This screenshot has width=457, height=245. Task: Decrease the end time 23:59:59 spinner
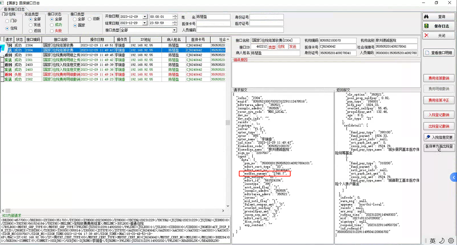point(175,24)
